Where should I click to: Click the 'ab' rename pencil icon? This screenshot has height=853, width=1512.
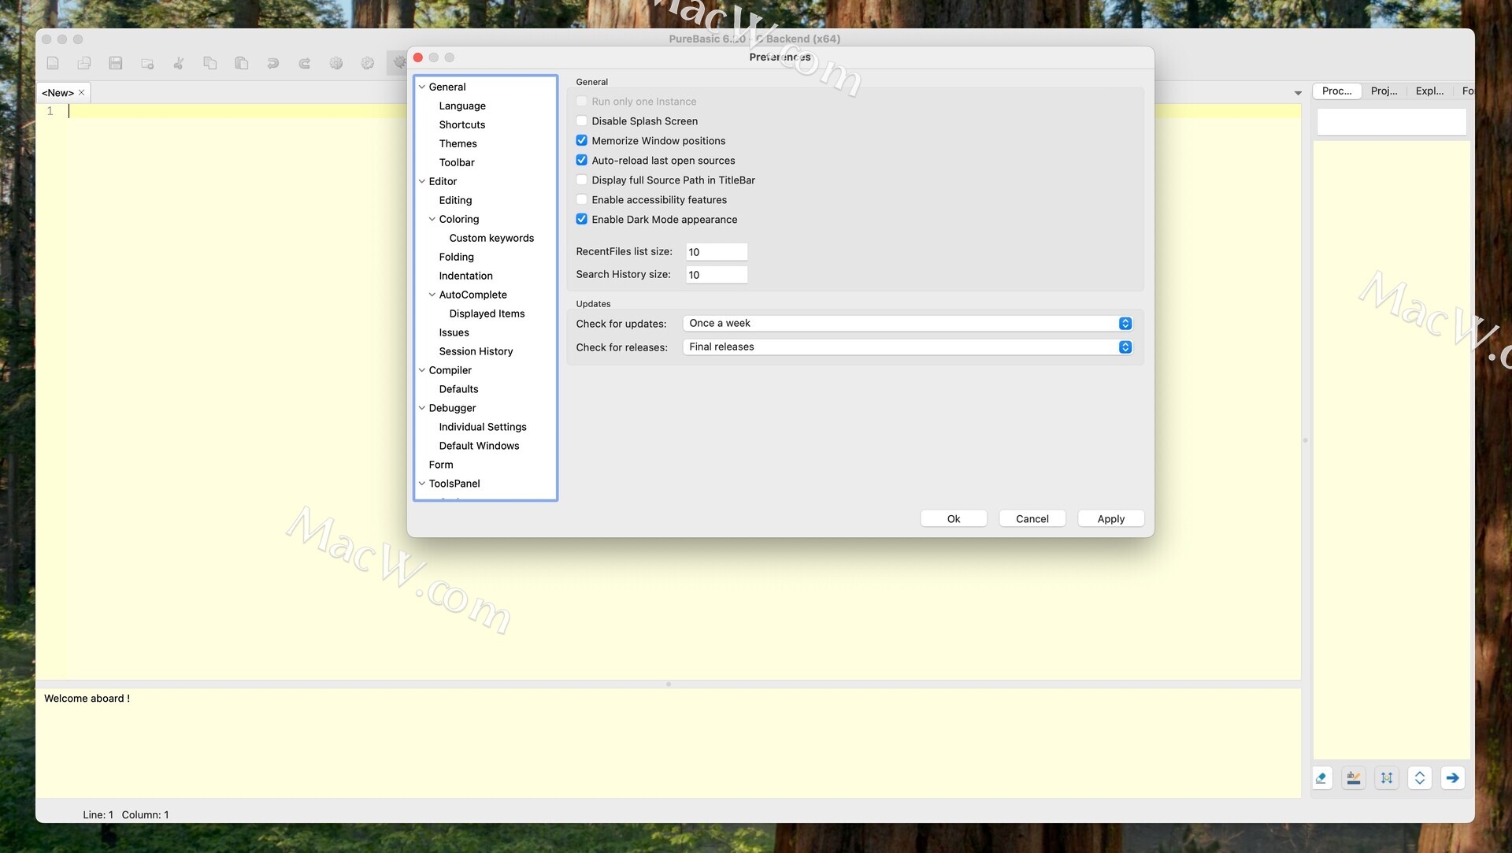tap(1354, 778)
